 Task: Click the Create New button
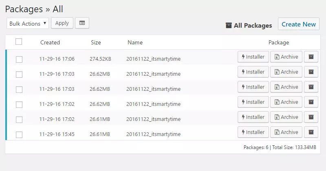[298, 24]
